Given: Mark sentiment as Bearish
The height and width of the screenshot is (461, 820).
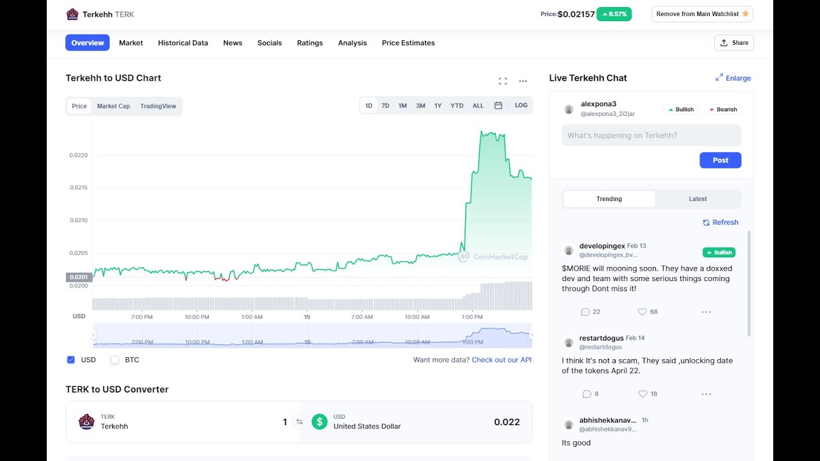Looking at the screenshot, I should point(723,109).
